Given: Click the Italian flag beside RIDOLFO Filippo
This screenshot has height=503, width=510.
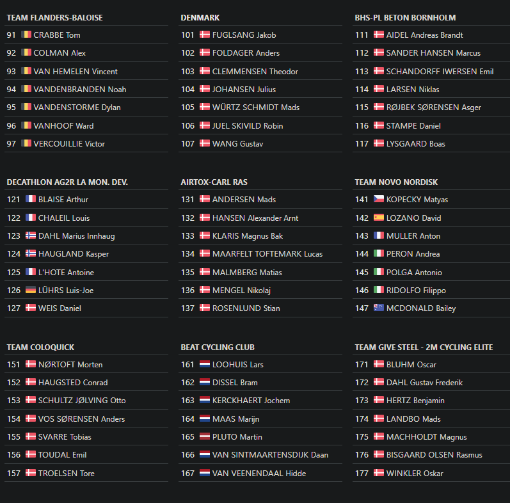Looking at the screenshot, I should [x=379, y=289].
